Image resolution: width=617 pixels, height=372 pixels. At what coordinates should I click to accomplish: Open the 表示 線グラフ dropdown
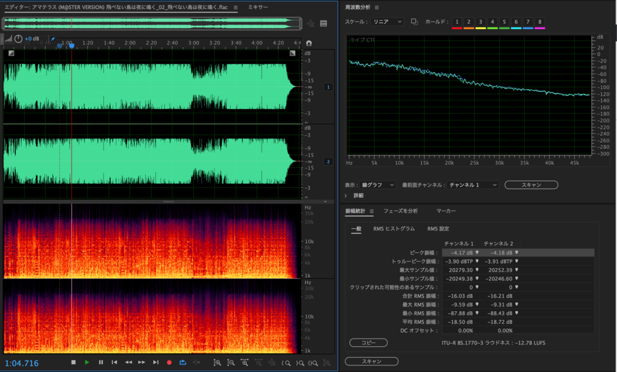(377, 185)
